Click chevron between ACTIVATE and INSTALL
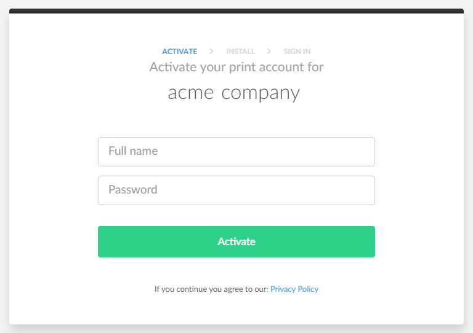Viewport: 473px width, 333px height. pos(211,52)
